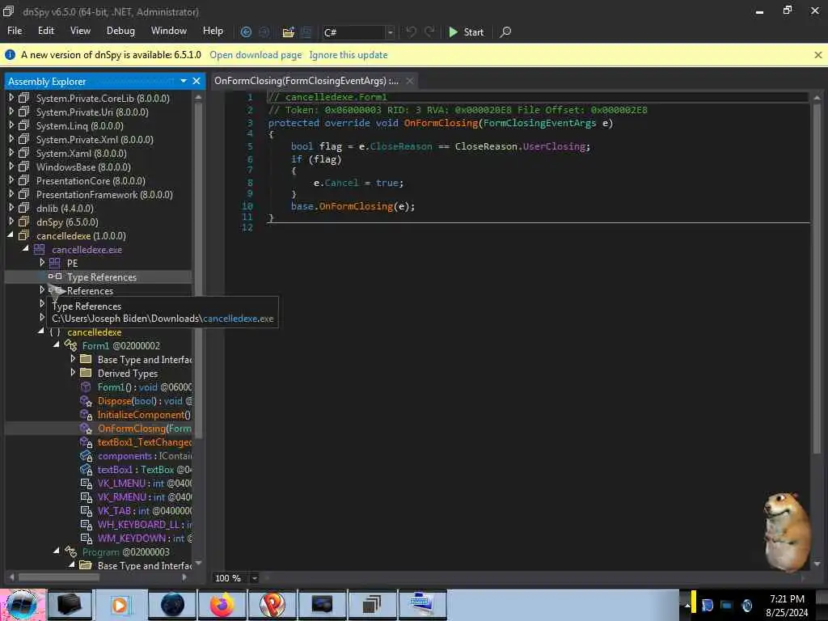Click the Open file folder icon in toolbar
Image resolution: width=828 pixels, height=621 pixels.
[x=289, y=32]
